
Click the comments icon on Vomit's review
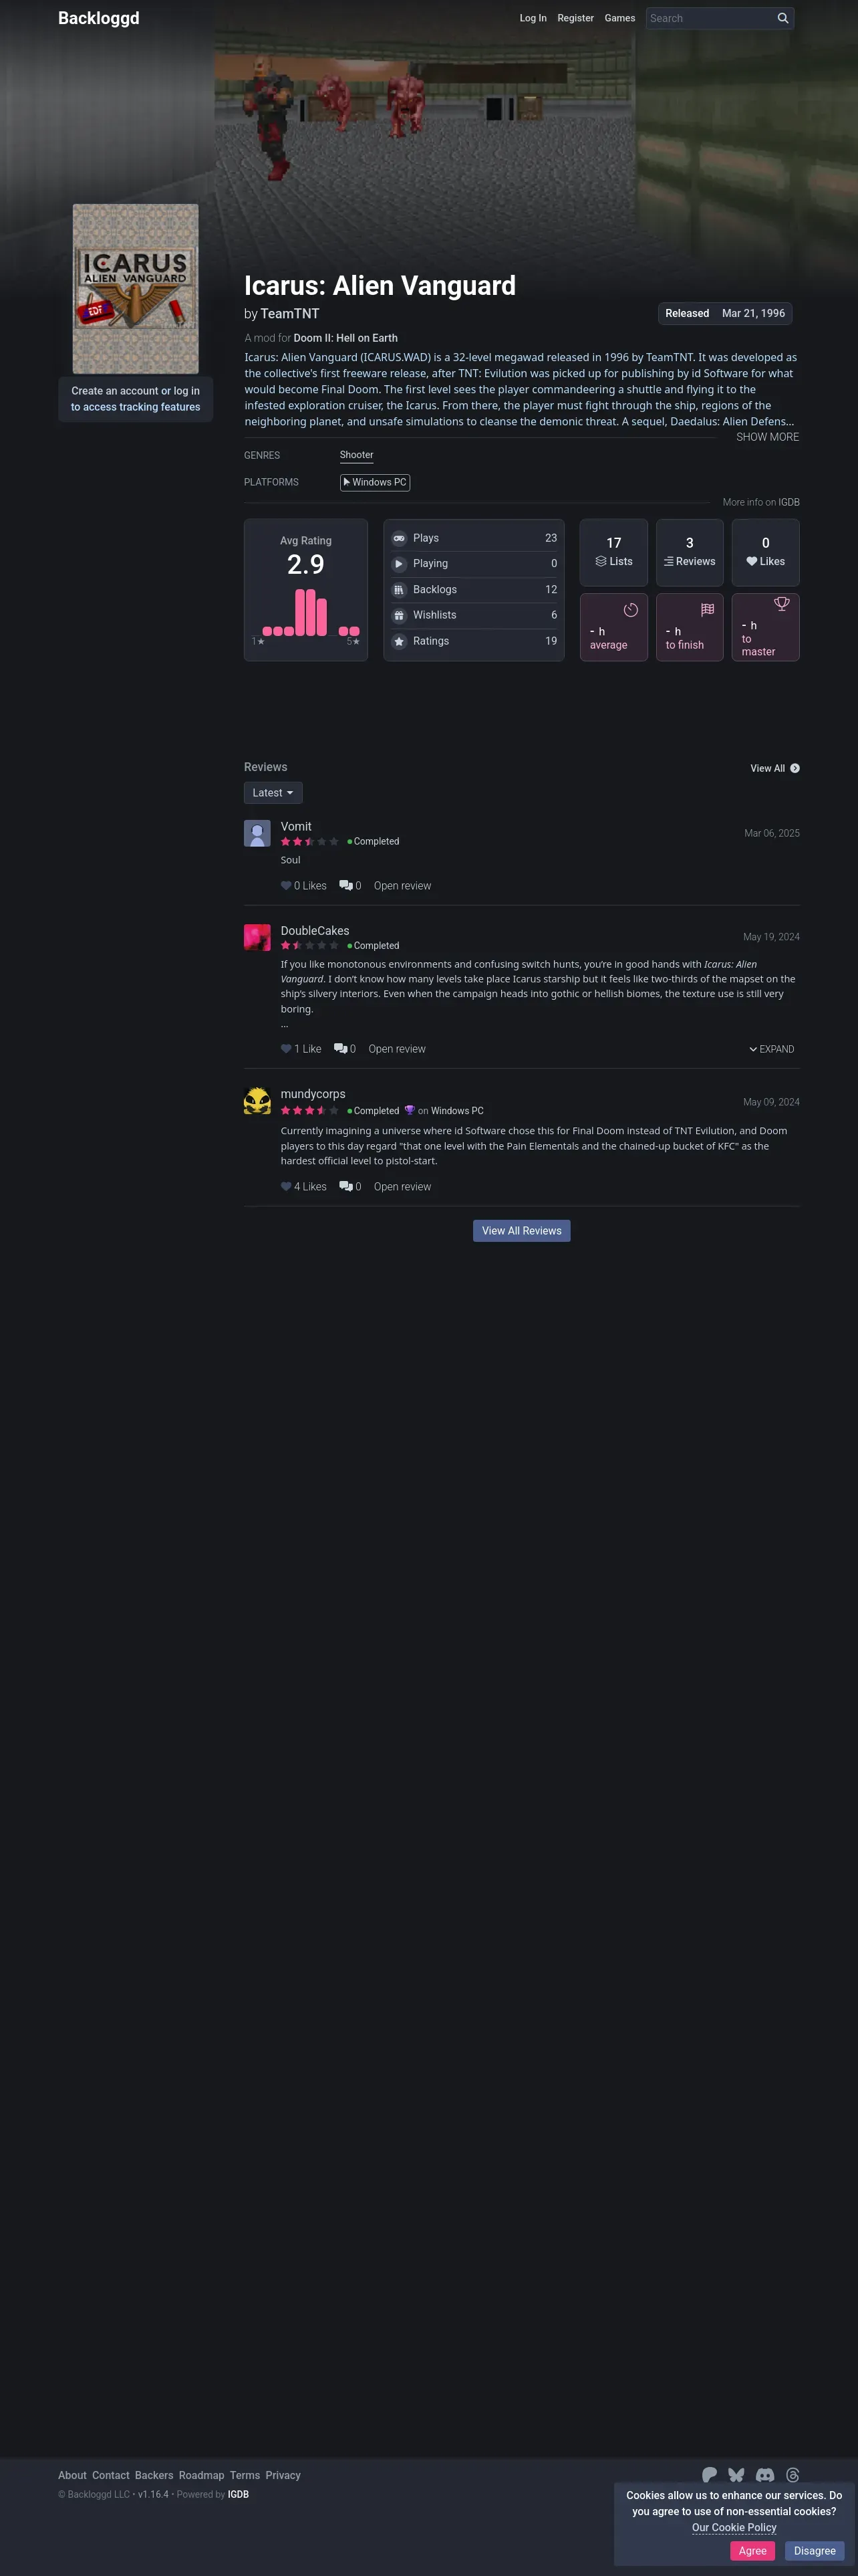click(345, 885)
